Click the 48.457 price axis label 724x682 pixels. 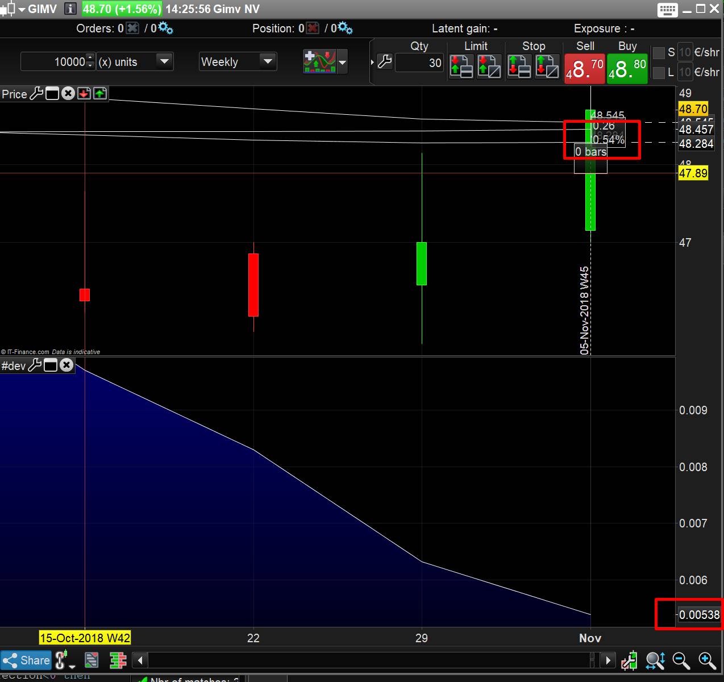pyautogui.click(x=696, y=130)
